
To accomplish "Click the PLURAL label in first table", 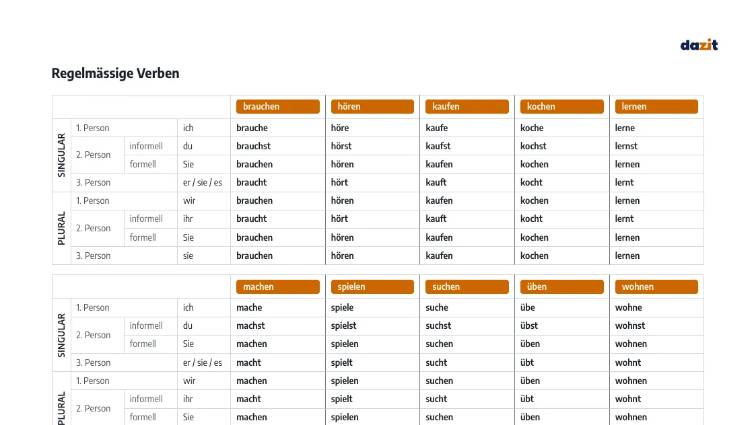I will pyautogui.click(x=61, y=229).
